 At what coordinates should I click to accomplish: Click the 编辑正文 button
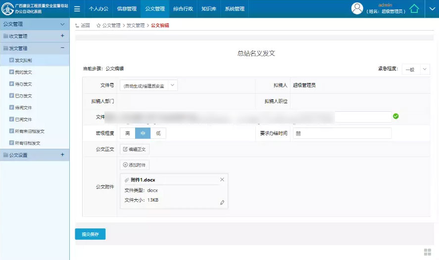tap(135, 149)
